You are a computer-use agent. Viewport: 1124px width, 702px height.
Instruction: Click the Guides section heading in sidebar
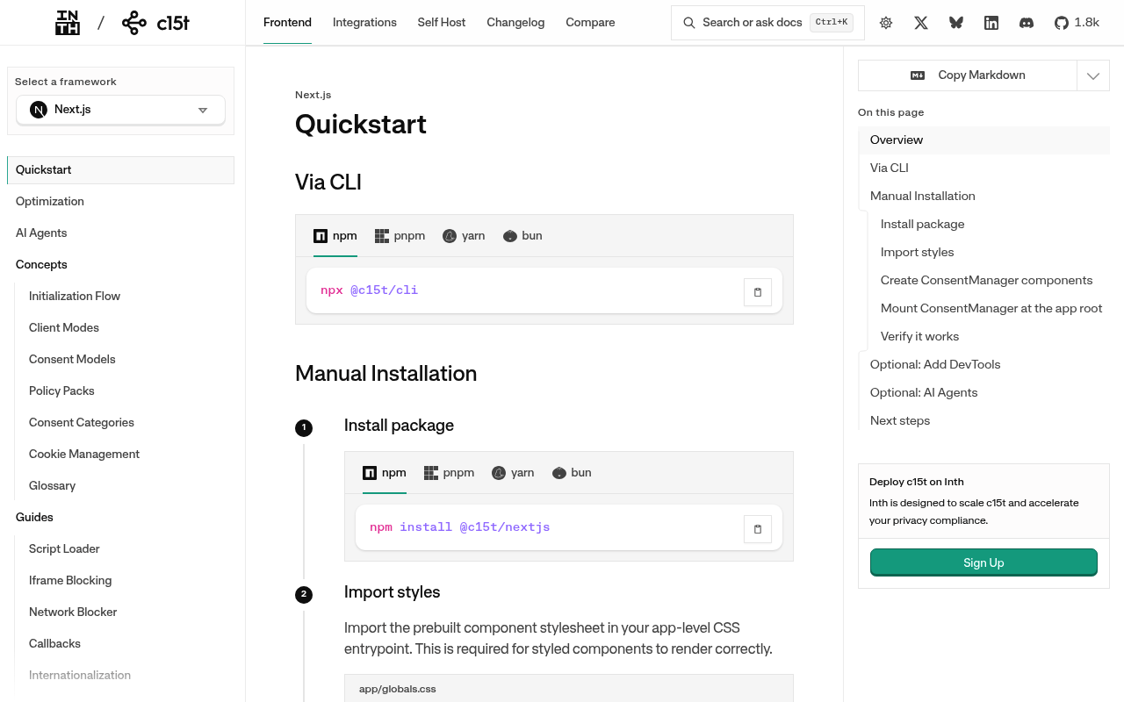34,518
